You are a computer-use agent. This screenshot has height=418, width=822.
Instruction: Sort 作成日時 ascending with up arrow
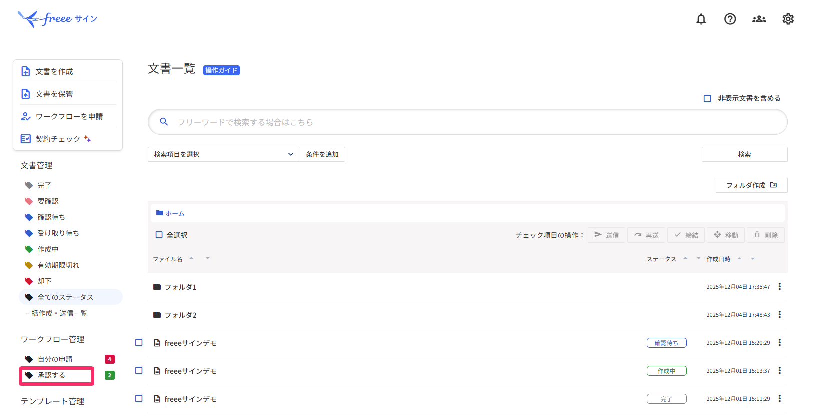[x=739, y=258]
